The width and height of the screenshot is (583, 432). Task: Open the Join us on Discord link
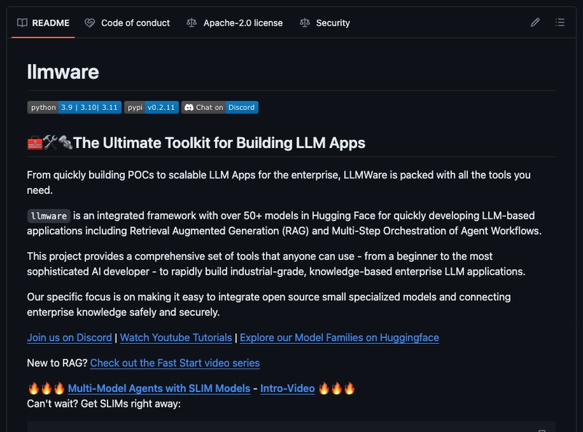pos(69,337)
